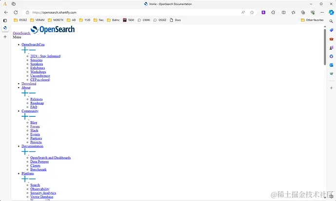Open the Docs bookmark
Image resolution: width=336 pixels, height=201 pixels.
(x=175, y=20)
